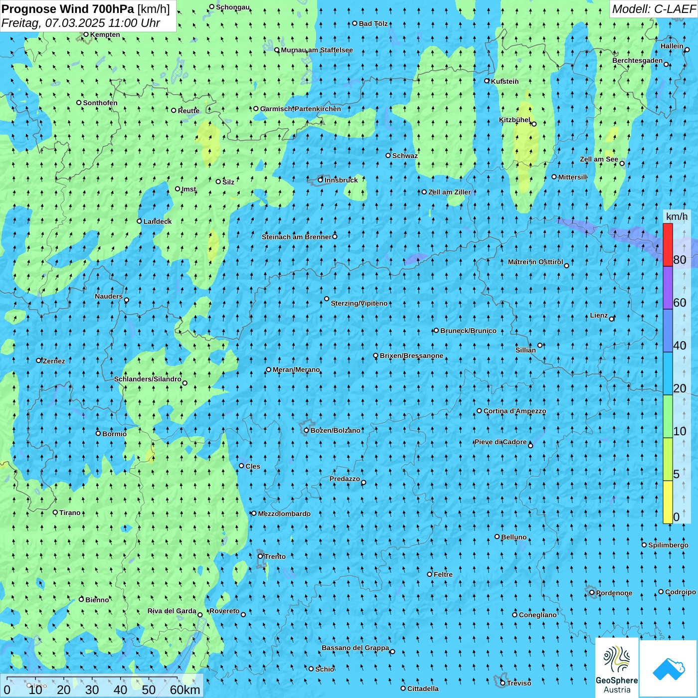Click the 'Bassano del Grappa' label
This screenshot has height=698, width=698.
(x=355, y=648)
